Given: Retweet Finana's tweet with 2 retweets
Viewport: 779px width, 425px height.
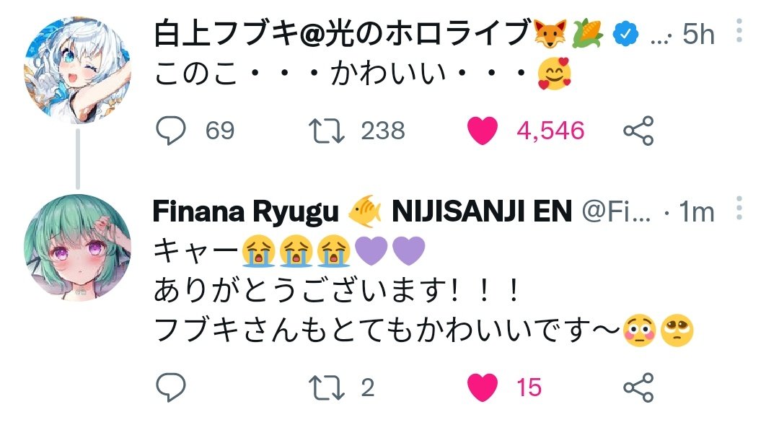Looking at the screenshot, I should coord(327,387).
